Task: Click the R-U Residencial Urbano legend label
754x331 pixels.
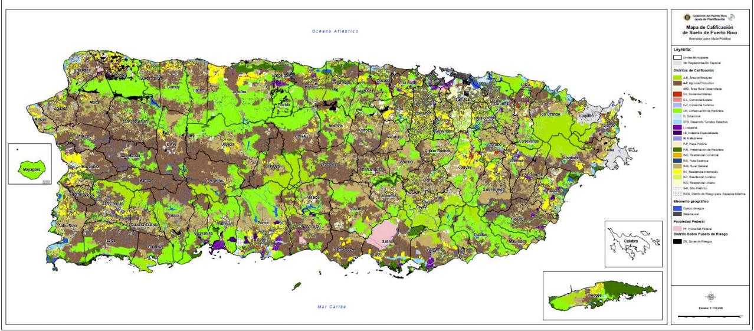Action: (699, 183)
